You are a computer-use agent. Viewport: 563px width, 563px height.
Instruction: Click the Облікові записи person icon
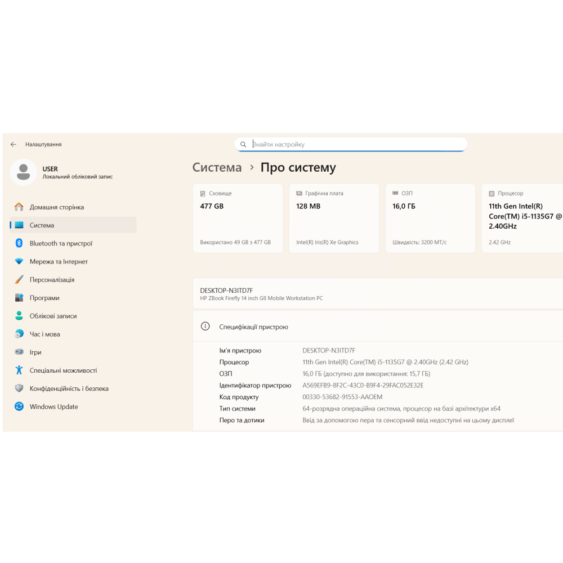click(x=19, y=316)
